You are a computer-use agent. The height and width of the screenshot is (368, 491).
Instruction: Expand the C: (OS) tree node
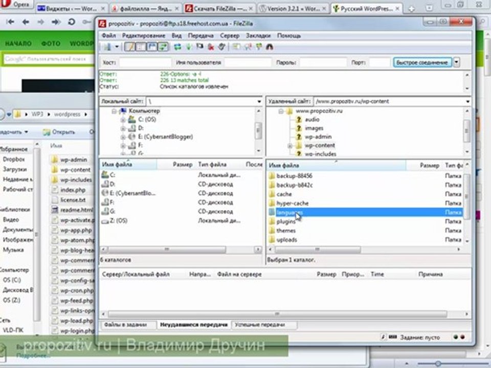click(123, 120)
